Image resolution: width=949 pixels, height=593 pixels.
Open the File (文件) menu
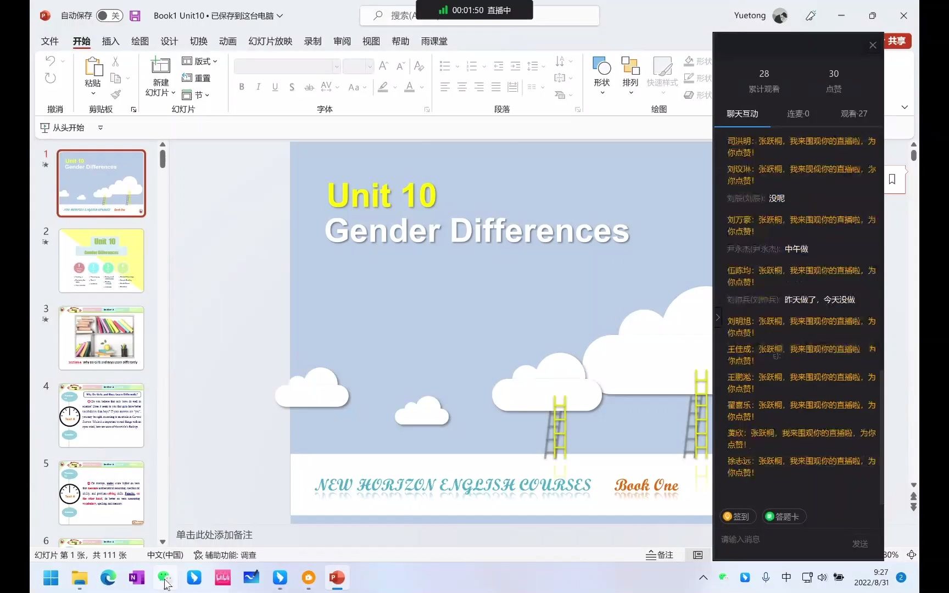(49, 41)
